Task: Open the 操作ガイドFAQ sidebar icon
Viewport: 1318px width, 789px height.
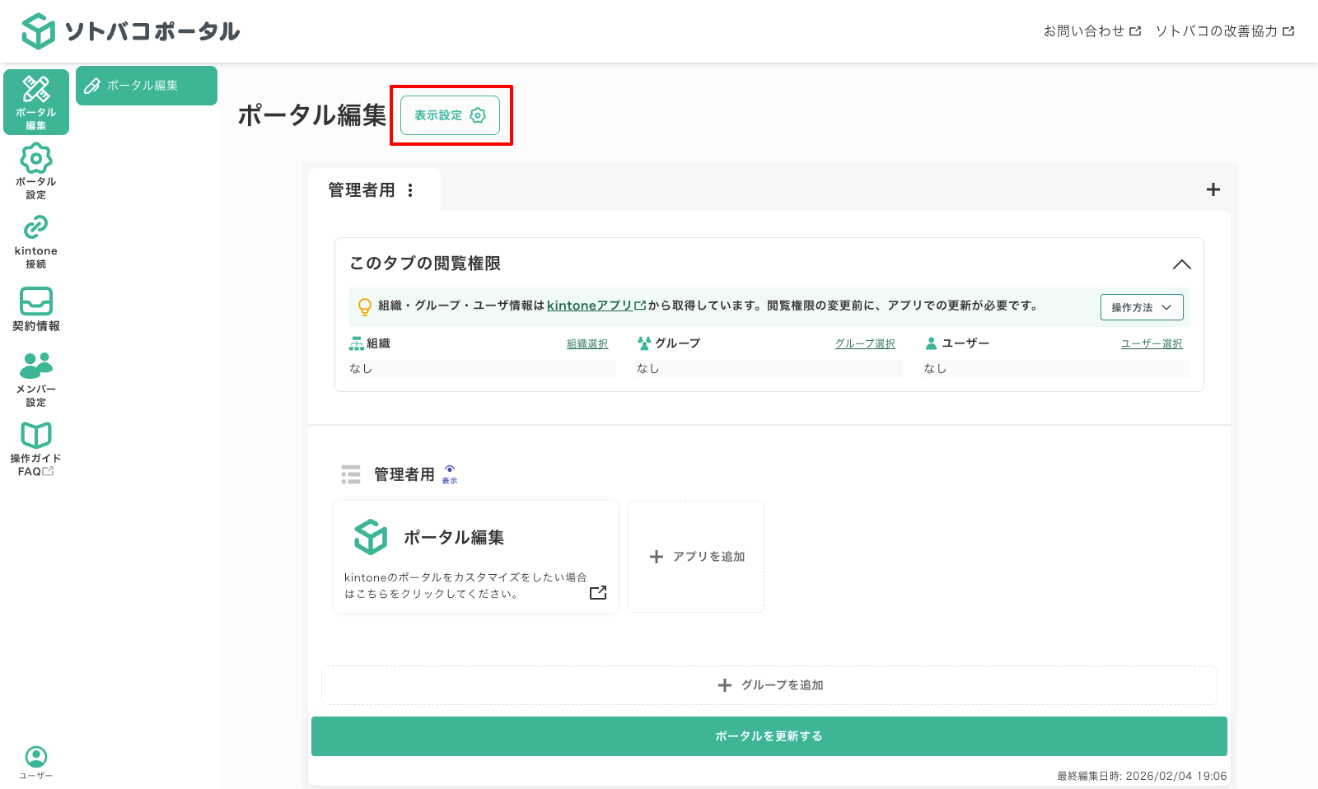Action: coord(35,448)
